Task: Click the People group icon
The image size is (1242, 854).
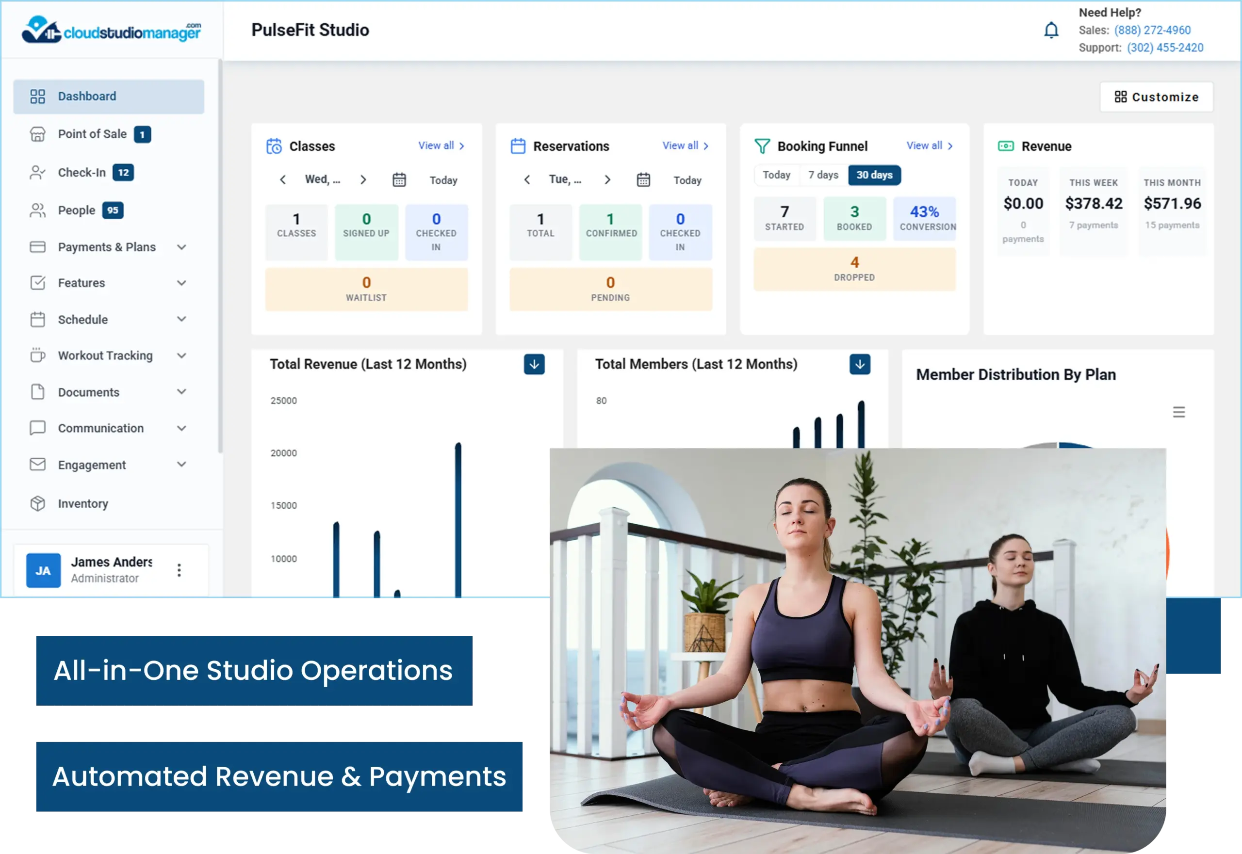Action: pyautogui.click(x=37, y=210)
